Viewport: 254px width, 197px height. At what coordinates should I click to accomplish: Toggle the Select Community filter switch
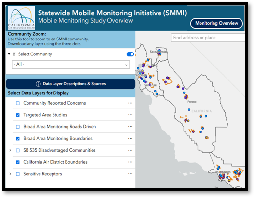tap(130, 54)
